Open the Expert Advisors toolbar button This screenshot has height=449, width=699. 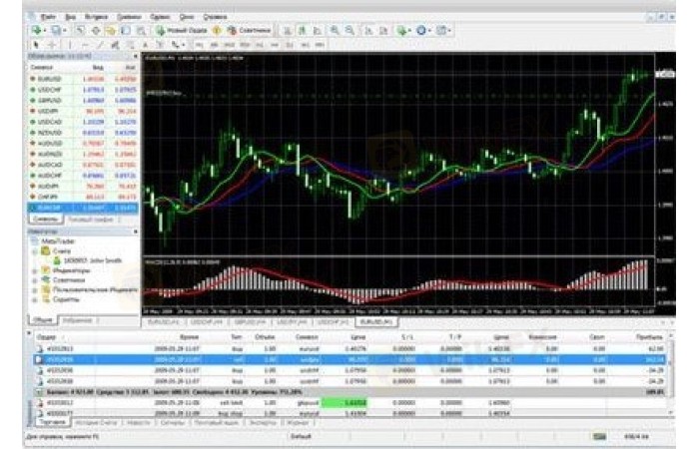249,31
